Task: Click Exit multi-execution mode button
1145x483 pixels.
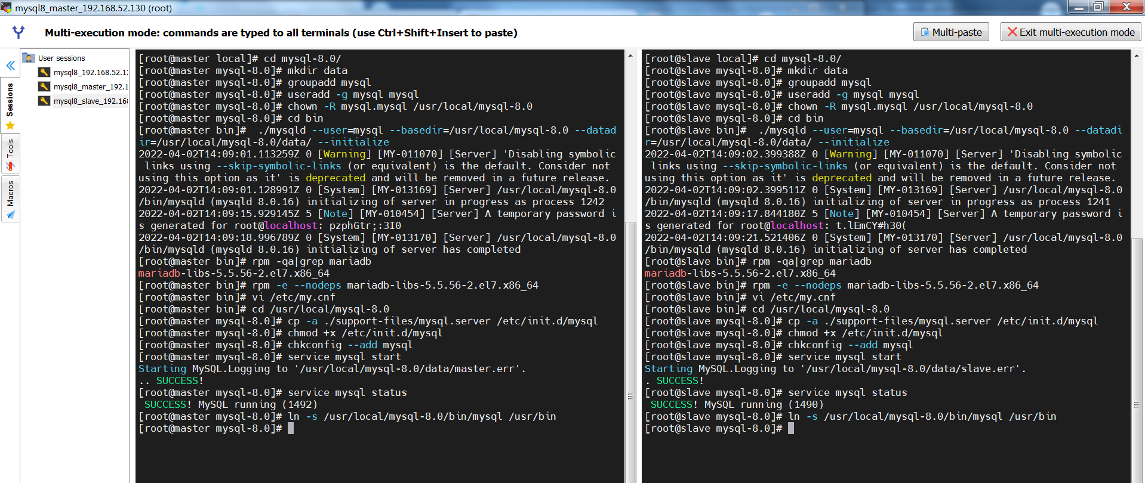Action: point(1071,32)
